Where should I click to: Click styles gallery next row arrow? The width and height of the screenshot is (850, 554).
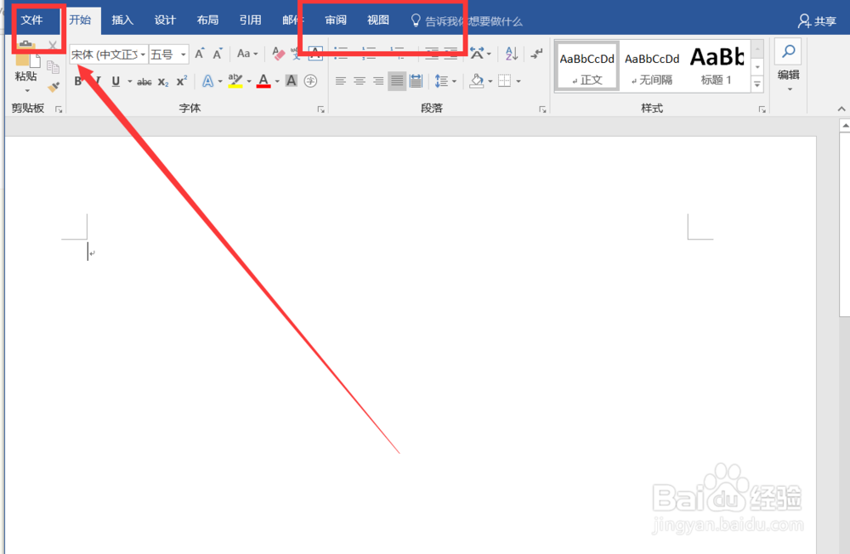pyautogui.click(x=757, y=66)
